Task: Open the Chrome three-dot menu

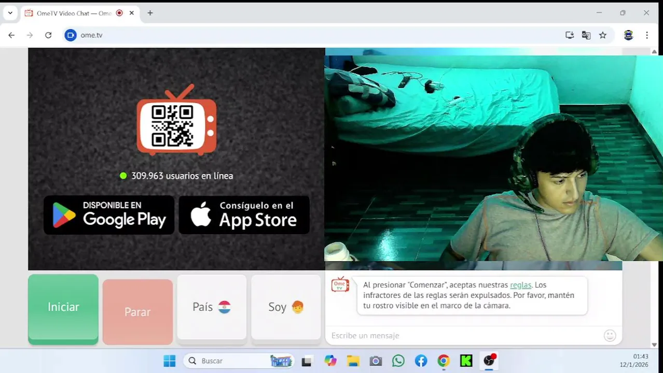Action: 647,35
